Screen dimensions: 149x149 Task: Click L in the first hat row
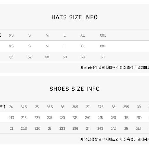[x=64, y=35]
